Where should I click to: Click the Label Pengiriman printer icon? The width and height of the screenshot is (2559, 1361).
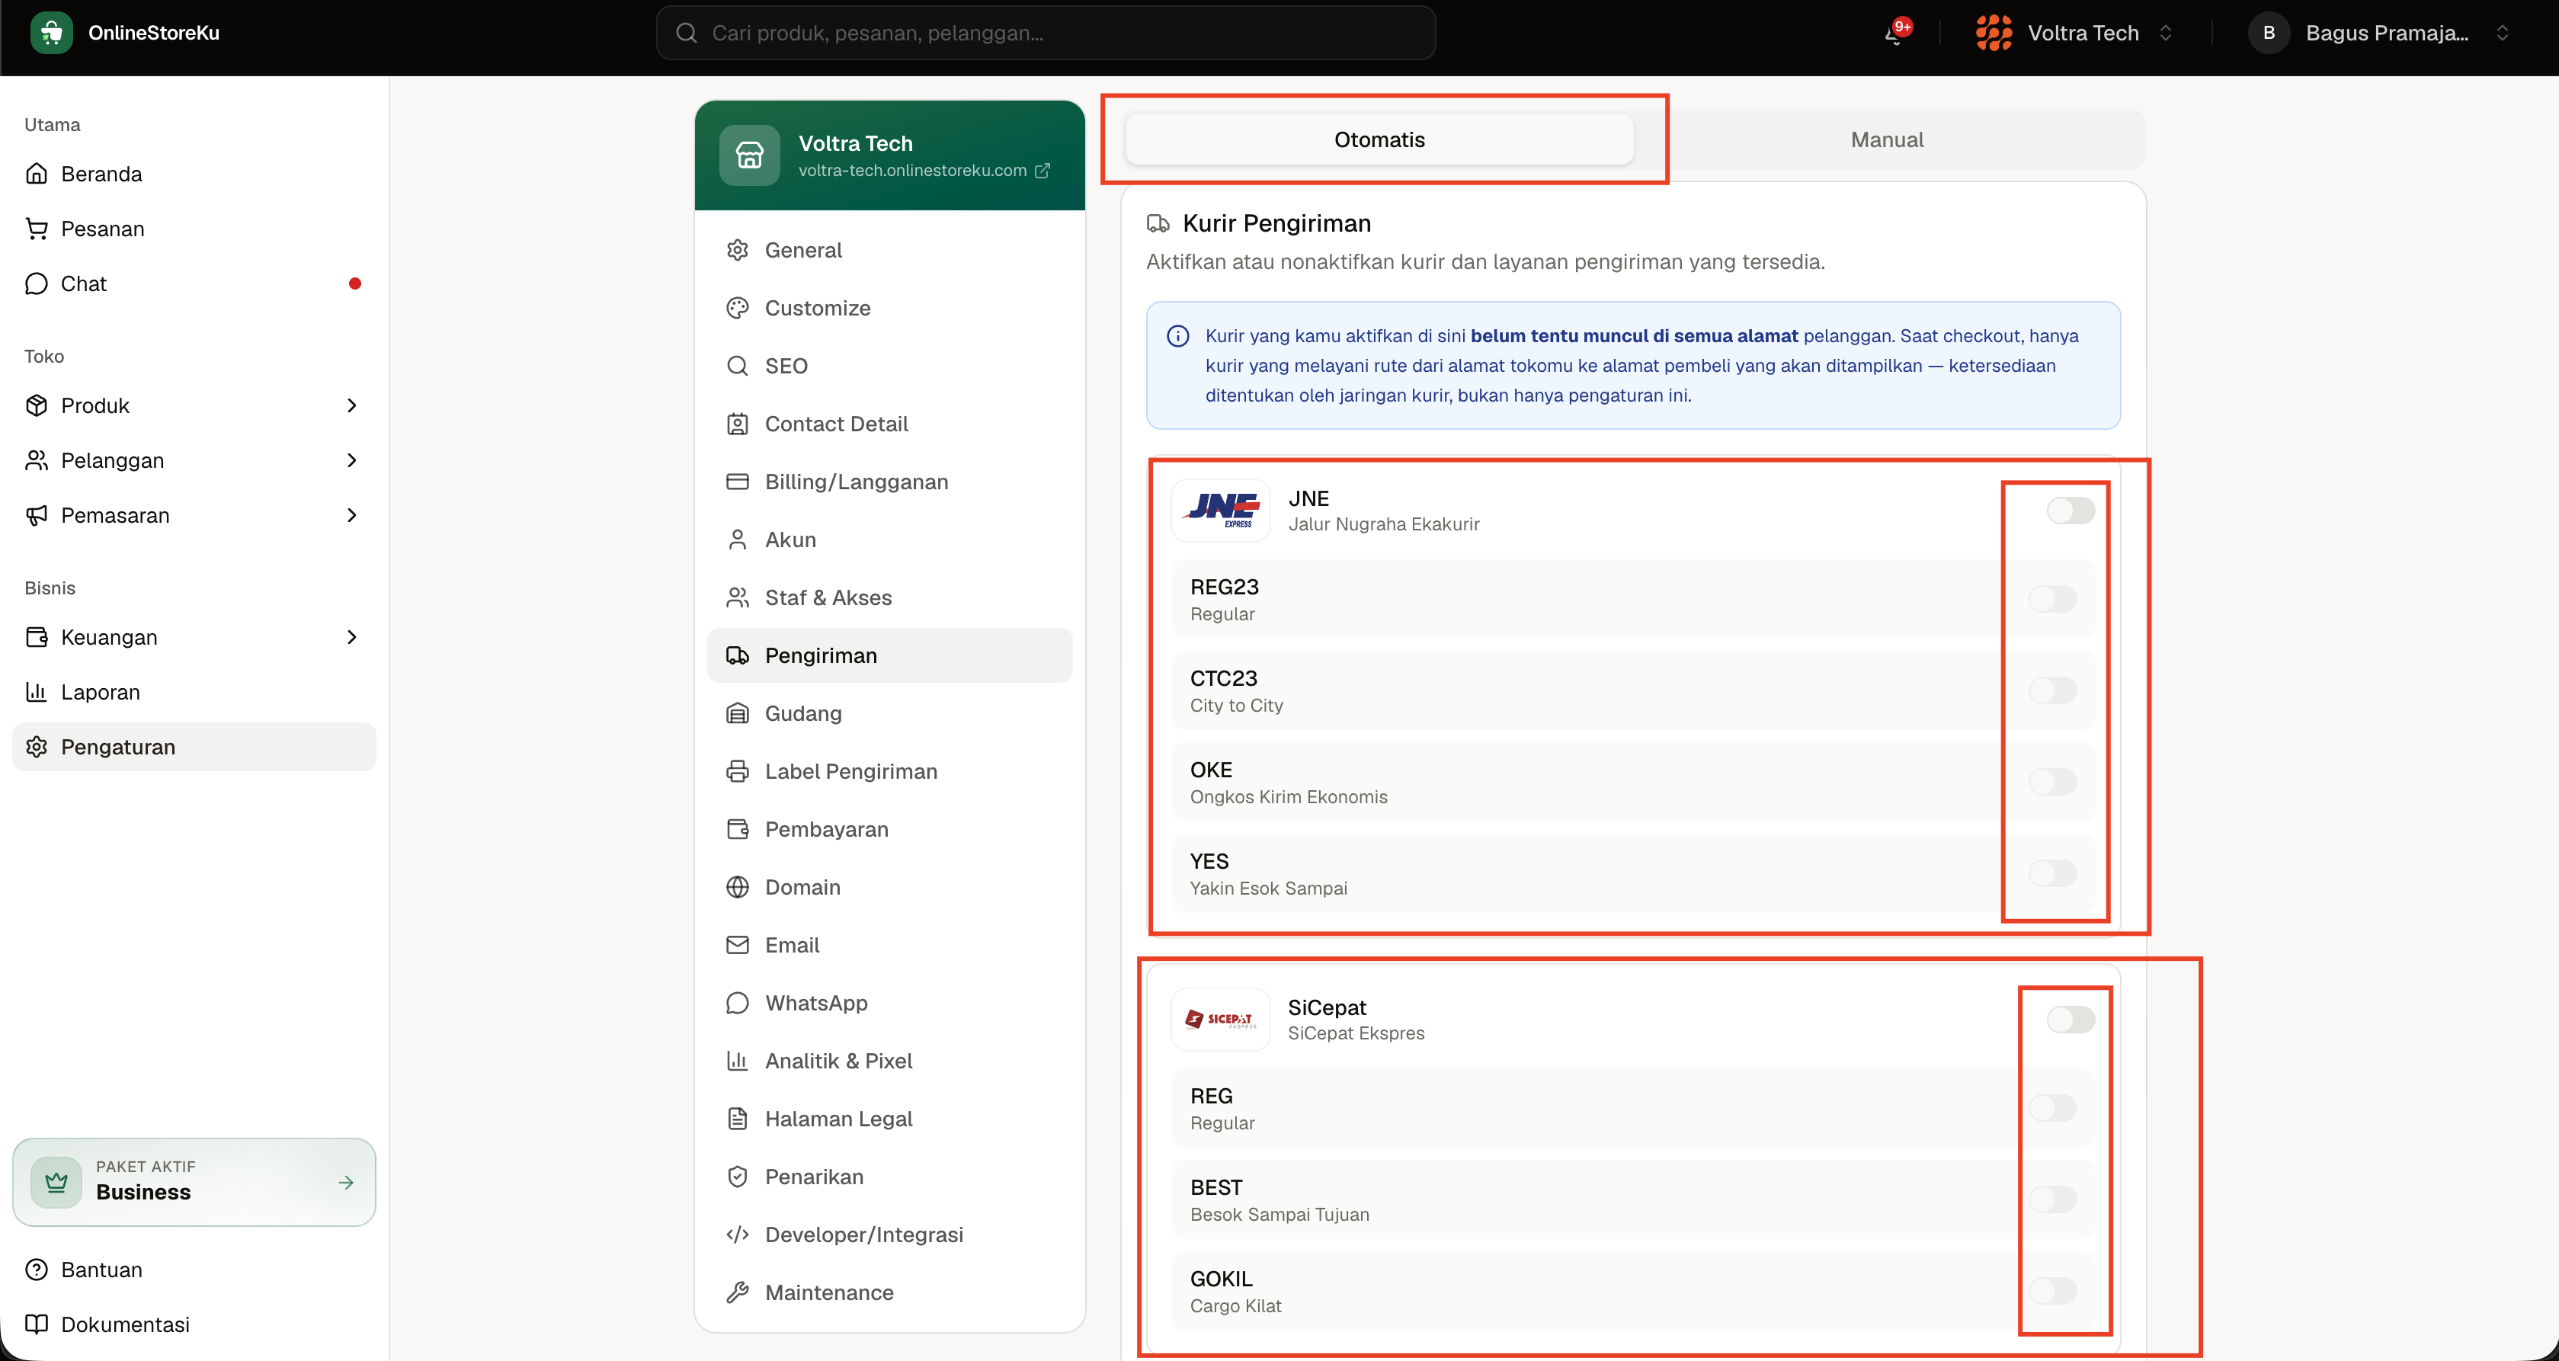click(x=737, y=771)
